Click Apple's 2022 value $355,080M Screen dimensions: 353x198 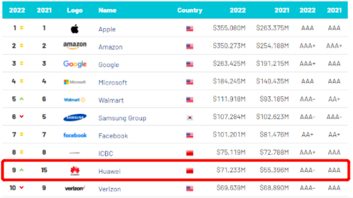point(229,28)
